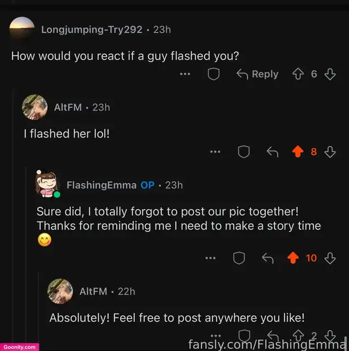Remove the upvote on "I flashed her lol!"
Screen dimensions: 349x351
point(298,152)
